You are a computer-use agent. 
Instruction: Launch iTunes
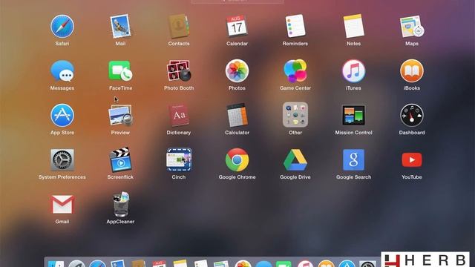tap(353, 71)
